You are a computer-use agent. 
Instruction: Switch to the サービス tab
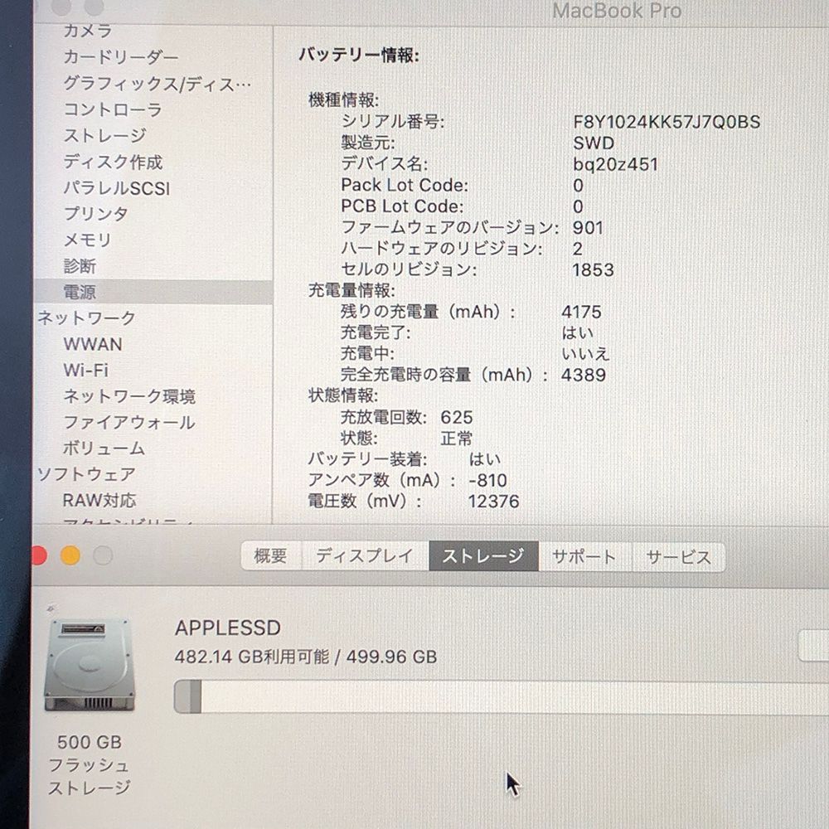pyautogui.click(x=678, y=557)
